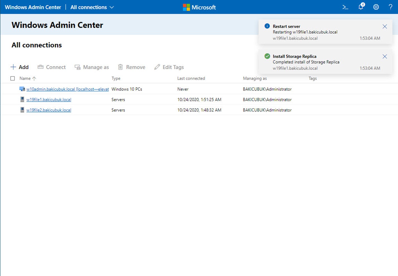
Task: Click the Edit Tags button label
Action: point(173,67)
